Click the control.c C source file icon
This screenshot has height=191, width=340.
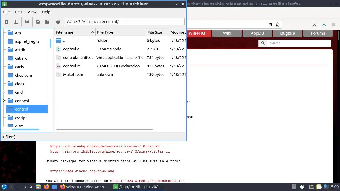click(x=58, y=49)
